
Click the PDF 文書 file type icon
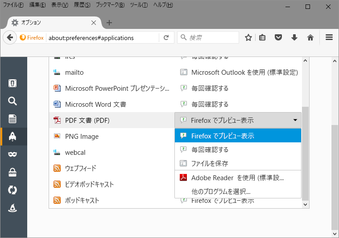(57, 120)
